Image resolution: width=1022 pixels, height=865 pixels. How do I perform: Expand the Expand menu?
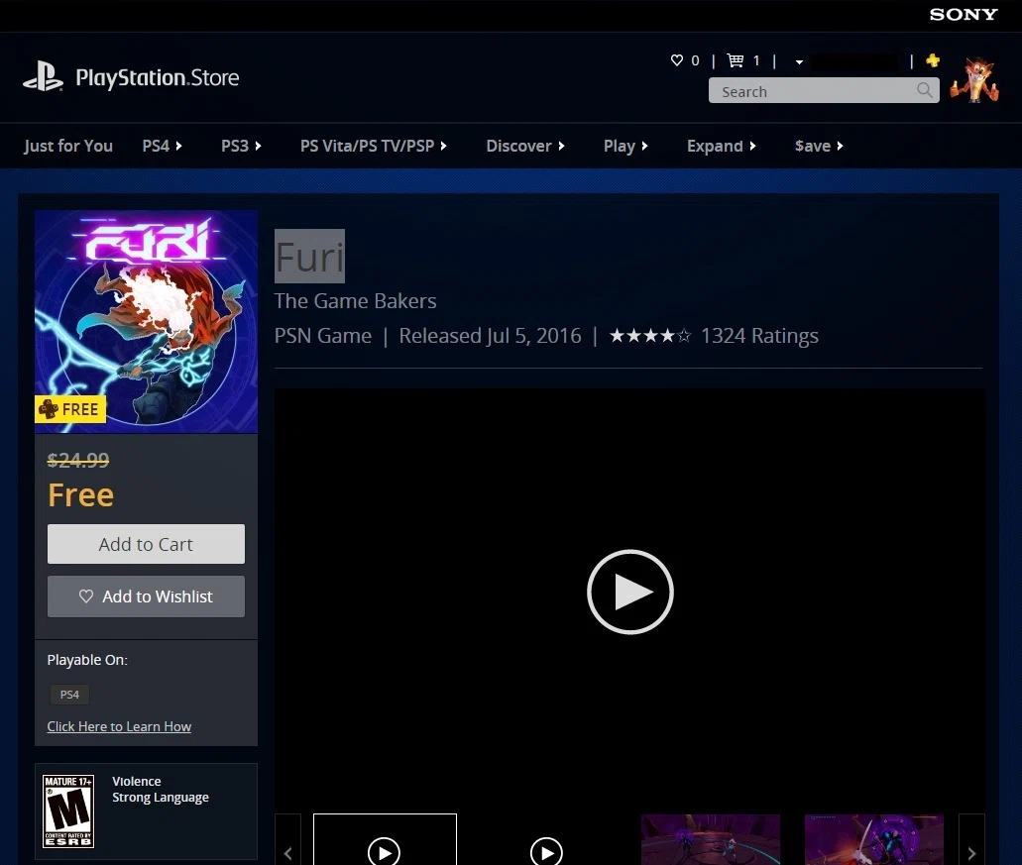click(x=722, y=146)
